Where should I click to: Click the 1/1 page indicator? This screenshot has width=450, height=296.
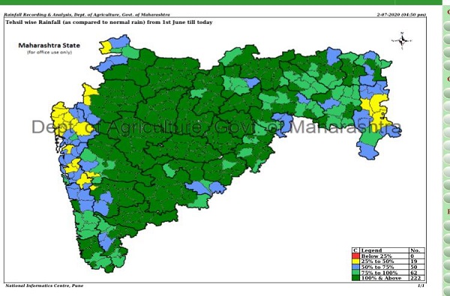click(x=421, y=286)
